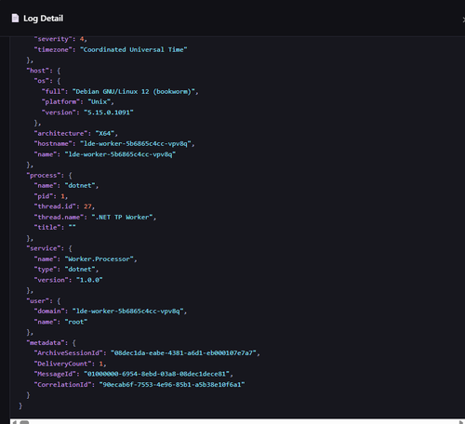Image resolution: width=465 pixels, height=424 pixels.
Task: Close the Log Detail panel
Action: (463, 20)
